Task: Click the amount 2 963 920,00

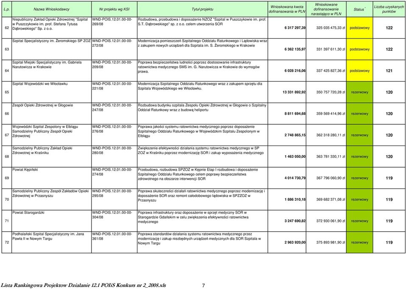Action: (295, 242)
